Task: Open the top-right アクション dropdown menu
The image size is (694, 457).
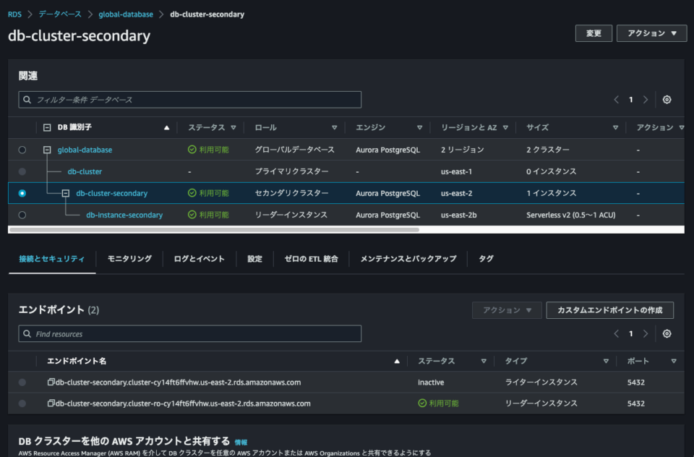Action: [x=651, y=33]
